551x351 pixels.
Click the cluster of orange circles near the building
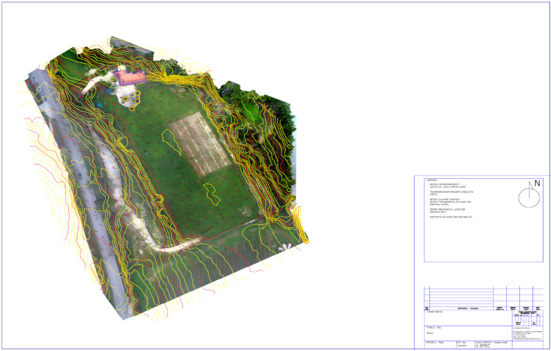point(133,100)
